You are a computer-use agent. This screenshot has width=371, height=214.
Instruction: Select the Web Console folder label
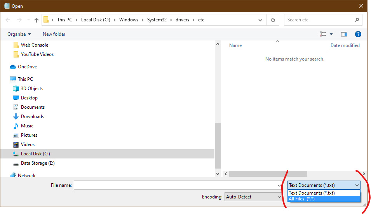35,45
